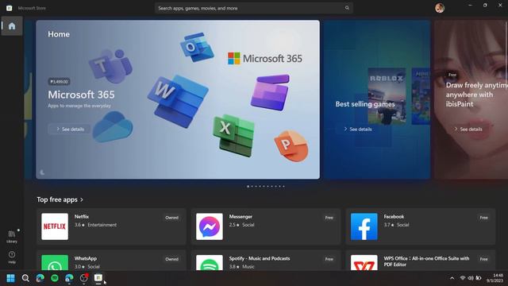Click the Draw freely anytime ibisPaint headline
The height and width of the screenshot is (286, 508).
(476, 95)
